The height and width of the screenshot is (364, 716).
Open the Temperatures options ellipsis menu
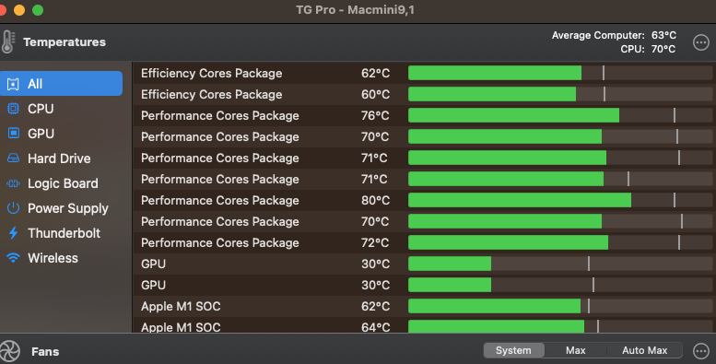click(701, 42)
